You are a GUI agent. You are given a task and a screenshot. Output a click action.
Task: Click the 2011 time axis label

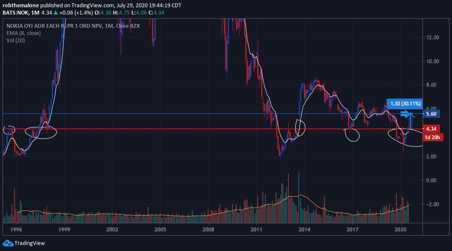(256, 229)
